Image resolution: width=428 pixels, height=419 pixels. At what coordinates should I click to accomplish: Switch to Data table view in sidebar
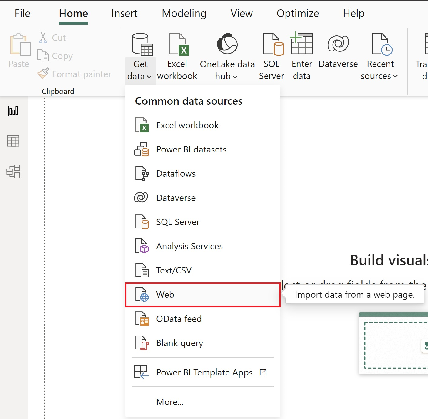[x=13, y=141]
